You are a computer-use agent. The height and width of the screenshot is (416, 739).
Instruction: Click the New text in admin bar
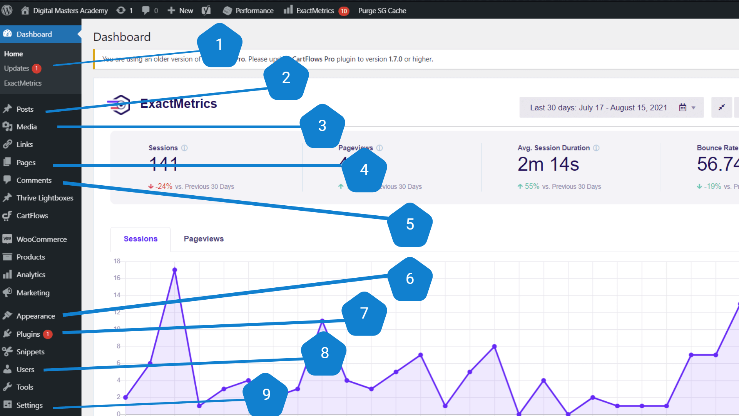186,10
